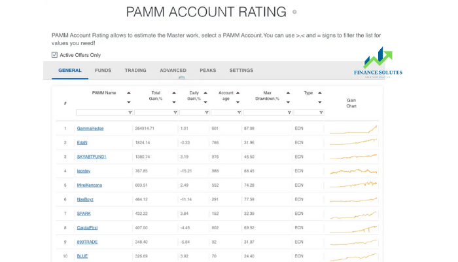
Task: Switch to the Funds tab
Action: 103,71
